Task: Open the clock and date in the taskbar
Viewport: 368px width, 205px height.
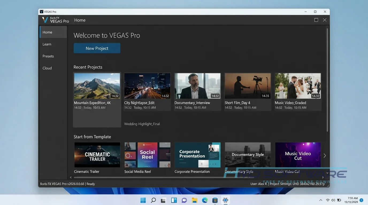Action: [352, 200]
